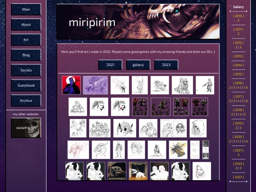Open the Art section
This screenshot has height=192, width=256.
[x=26, y=40]
